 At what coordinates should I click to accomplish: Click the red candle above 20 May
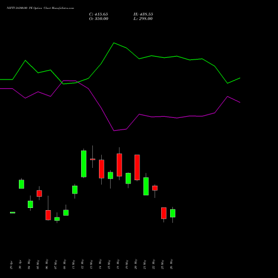[137, 167]
